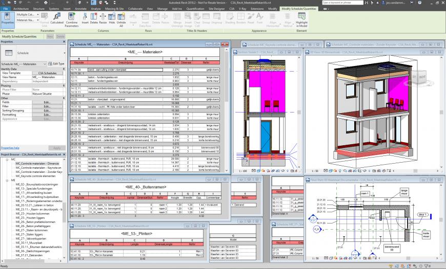Screen dimensions: 446x269
Task: Select ME_13-_Speciale funderingen in browser
Action: pos(34,188)
